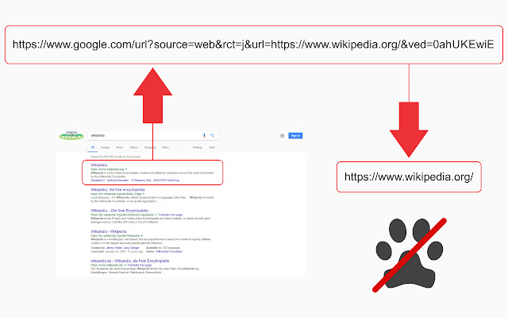The width and height of the screenshot is (508, 318).
Task: Select the All results tab
Action: click(x=93, y=147)
